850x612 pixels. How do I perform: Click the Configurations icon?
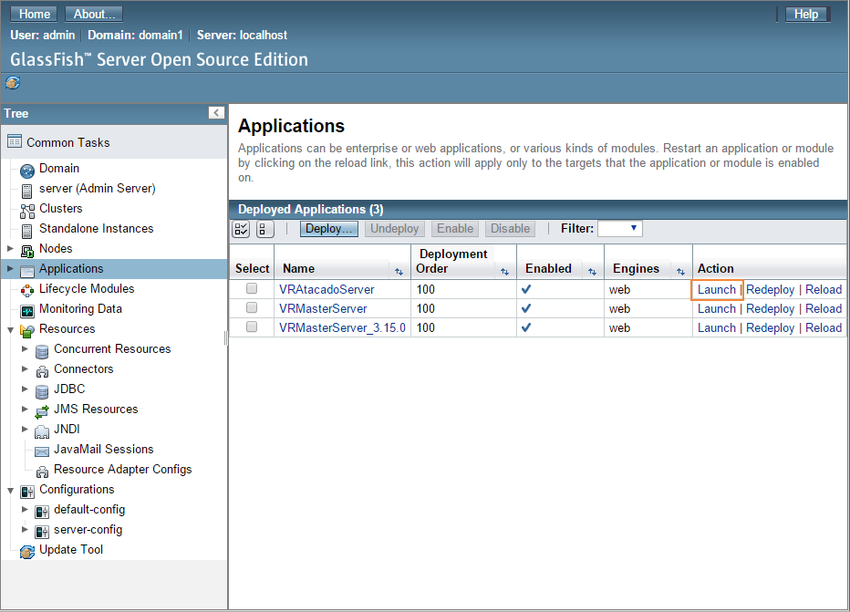[27, 492]
